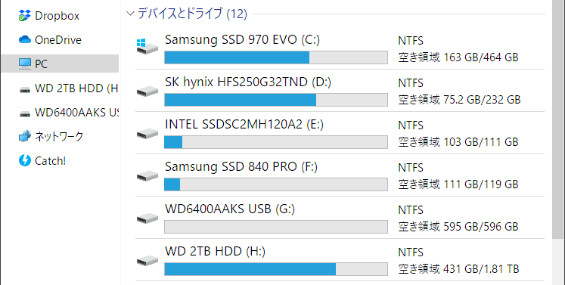The width and height of the screenshot is (565, 285).
Task: Click the ネットワーク network icon
Action: coord(25,137)
